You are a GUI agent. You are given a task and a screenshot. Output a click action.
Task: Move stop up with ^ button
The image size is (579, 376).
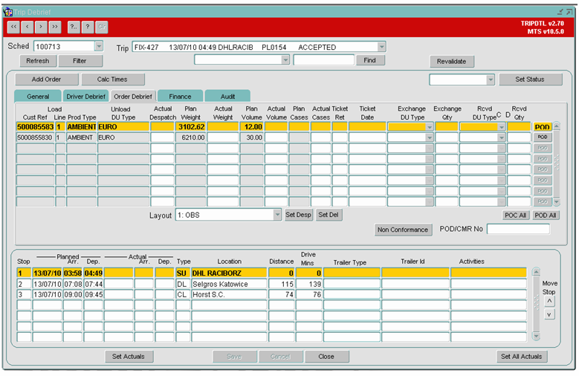(x=549, y=302)
